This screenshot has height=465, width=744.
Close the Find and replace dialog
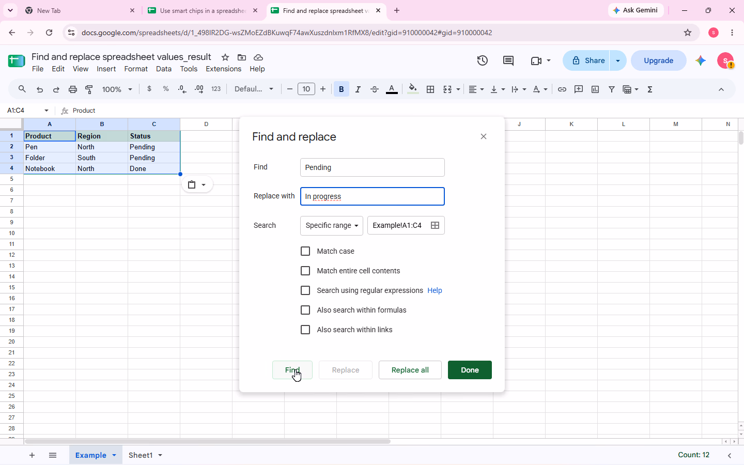tap(484, 136)
